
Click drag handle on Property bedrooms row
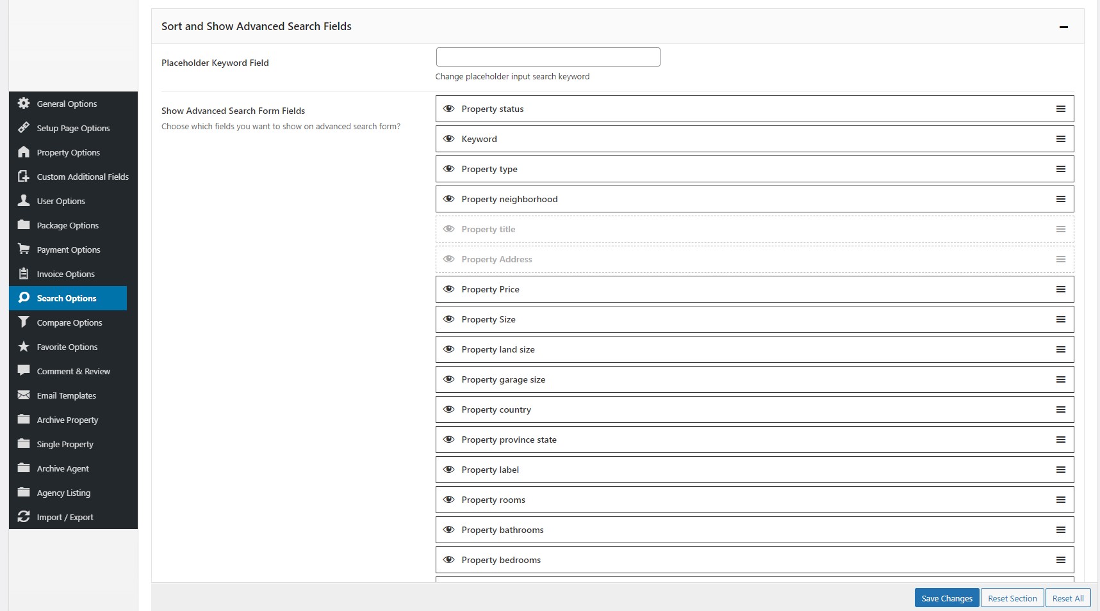coord(1061,560)
